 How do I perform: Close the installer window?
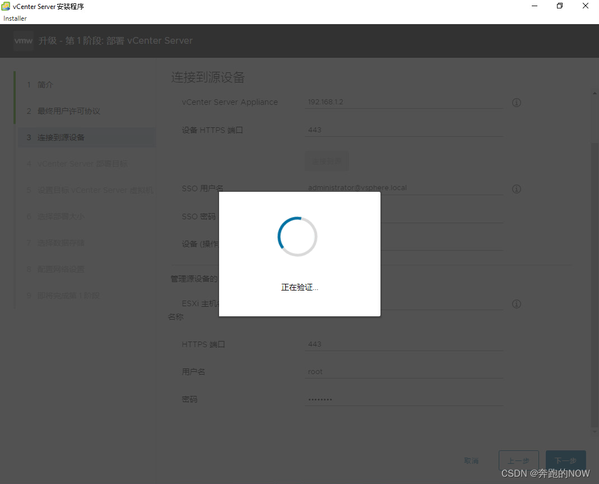(585, 6)
